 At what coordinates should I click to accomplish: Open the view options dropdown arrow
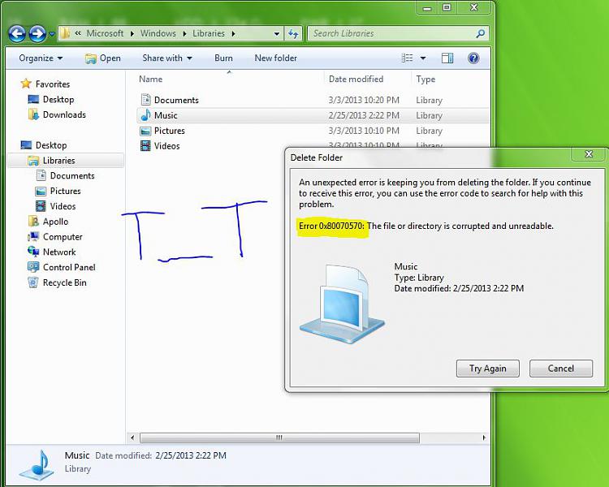(423, 58)
